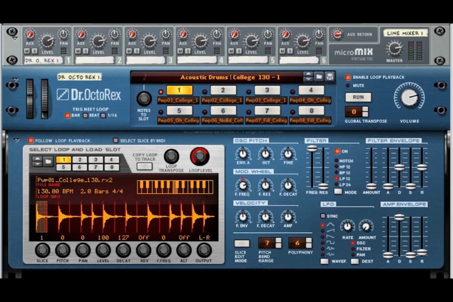This screenshot has height=302, width=453.
Task: Change Pitch Bend Range stepper arrows
Action: pos(278,243)
